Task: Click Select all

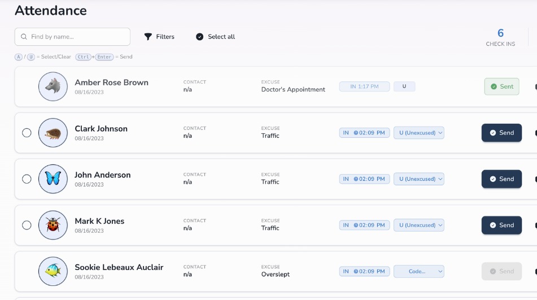Action: point(215,37)
